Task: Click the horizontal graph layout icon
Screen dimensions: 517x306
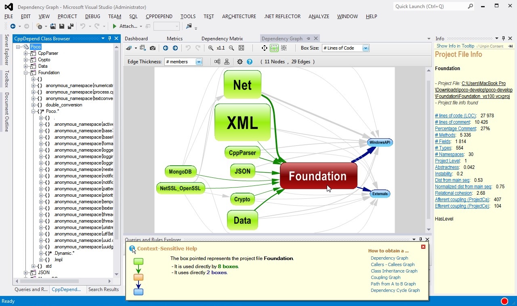Action: [217, 62]
